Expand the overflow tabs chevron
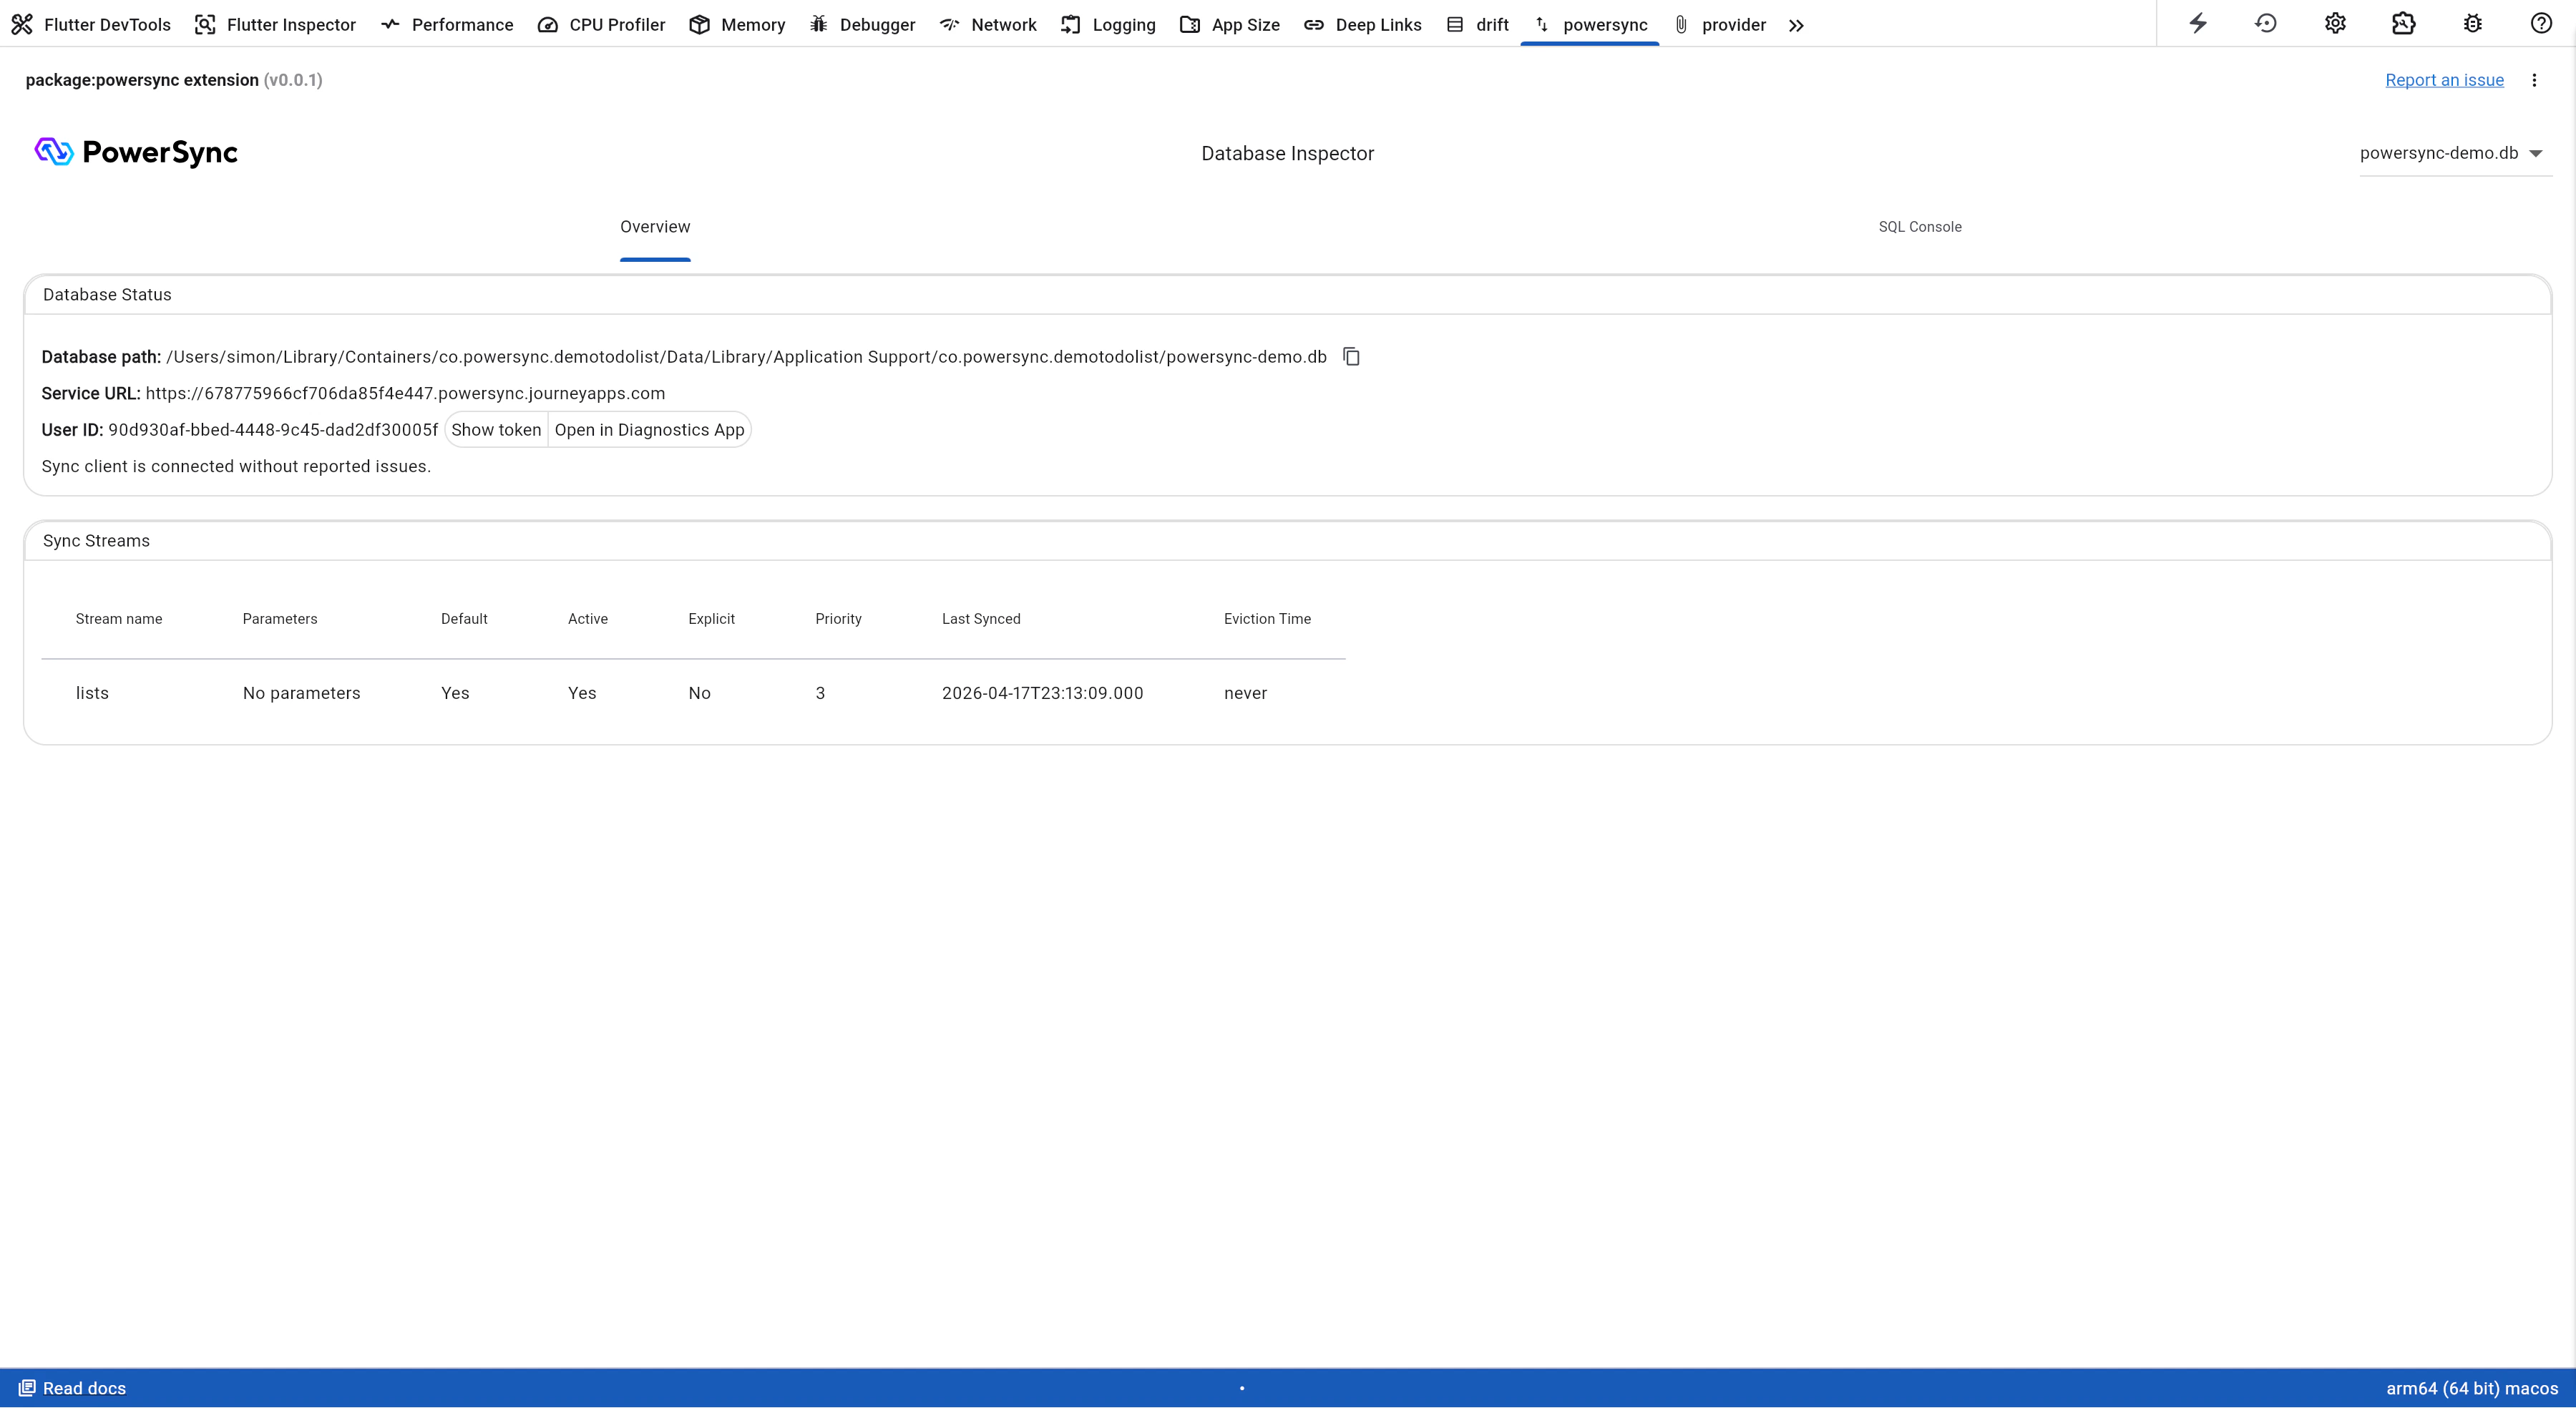Image resolution: width=2576 pixels, height=1408 pixels. pyautogui.click(x=1796, y=25)
